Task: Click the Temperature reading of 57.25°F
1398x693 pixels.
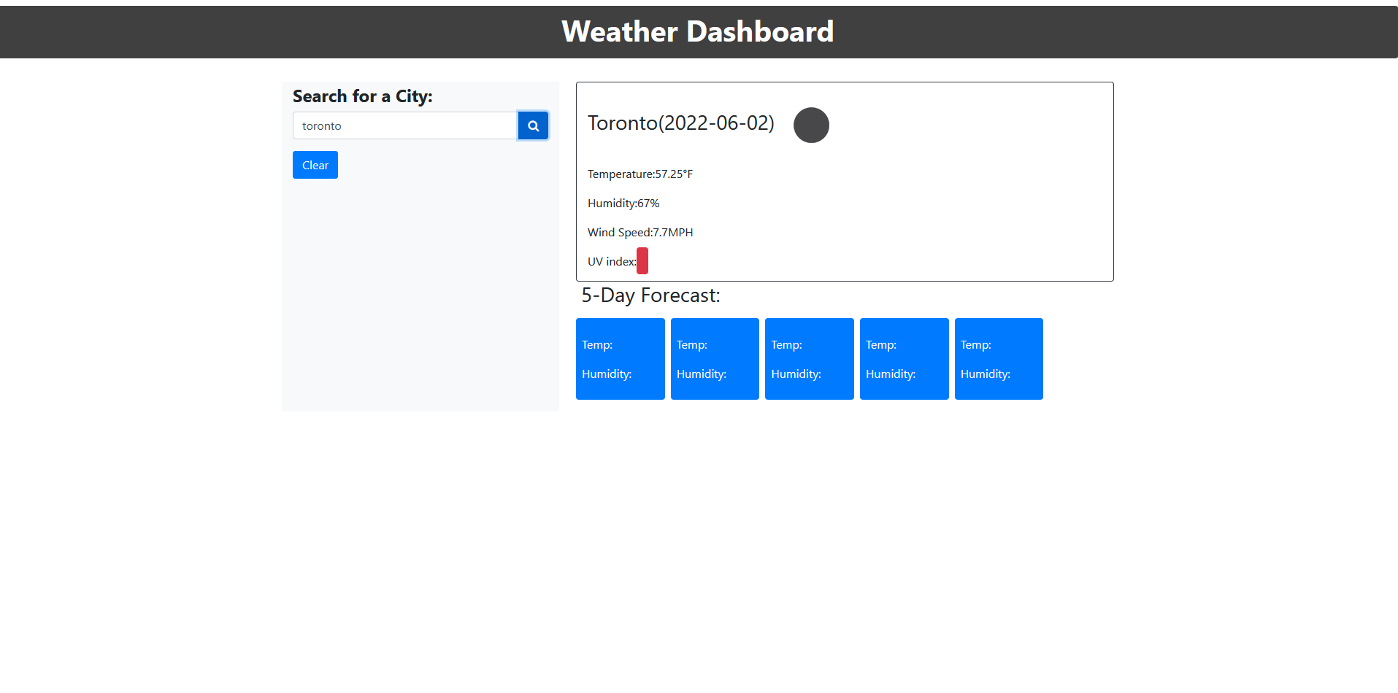Action: point(640,174)
